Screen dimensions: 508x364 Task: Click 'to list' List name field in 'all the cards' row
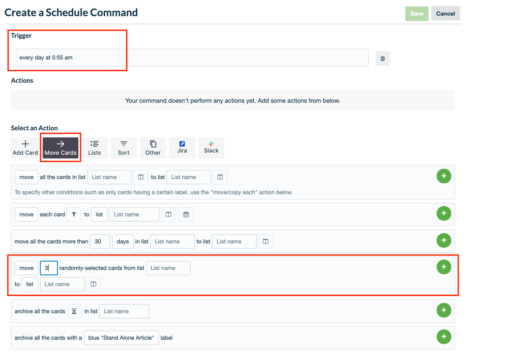(189, 177)
